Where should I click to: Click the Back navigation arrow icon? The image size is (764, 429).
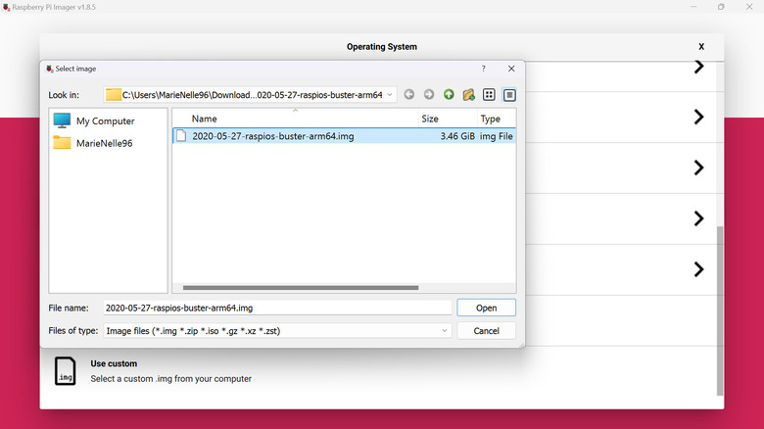(409, 95)
